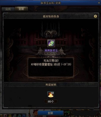This screenshot has height=117, width=101.
Task: Select the rare 辟邪玉 item icon slot
Action: 51,43
